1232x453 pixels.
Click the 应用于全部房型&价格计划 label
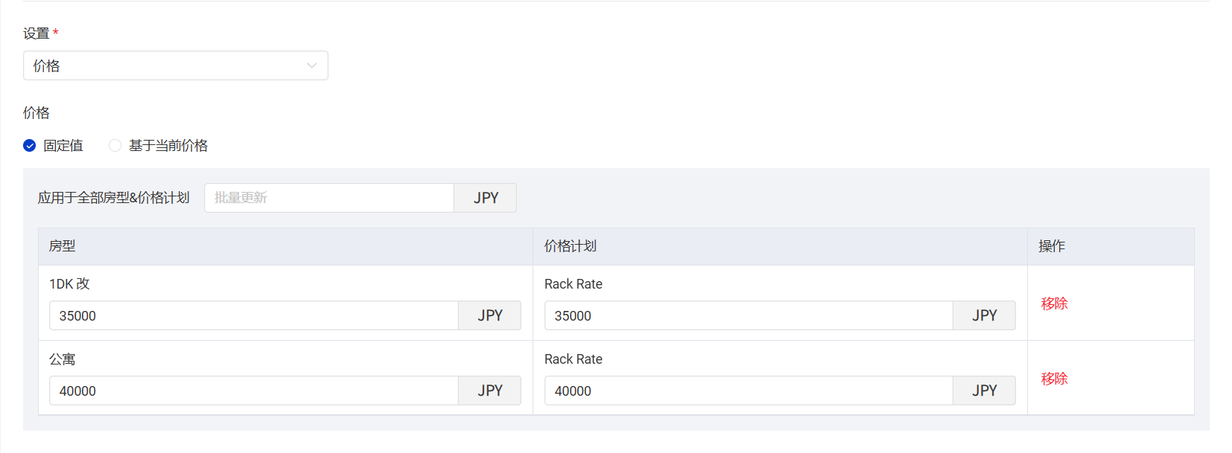pyautogui.click(x=114, y=198)
